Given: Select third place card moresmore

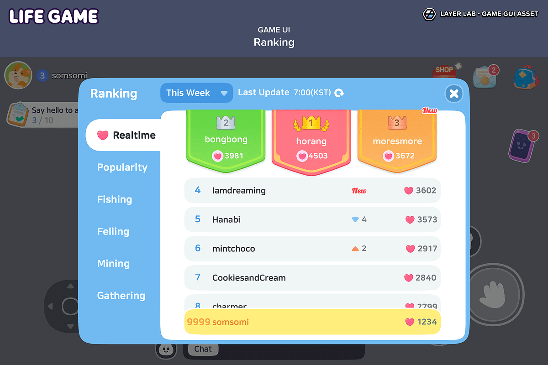Looking at the screenshot, I should pyautogui.click(x=397, y=142).
